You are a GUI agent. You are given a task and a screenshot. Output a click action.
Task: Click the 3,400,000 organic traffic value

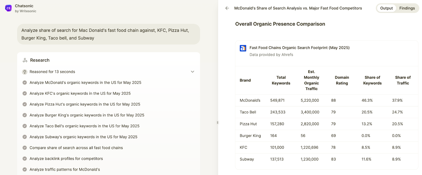tap(310, 112)
